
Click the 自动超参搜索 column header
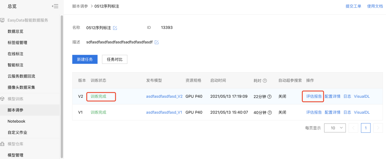[x=290, y=81]
